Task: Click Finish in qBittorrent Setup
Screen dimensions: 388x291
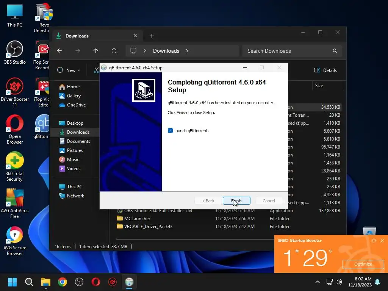Action: tap(236, 201)
